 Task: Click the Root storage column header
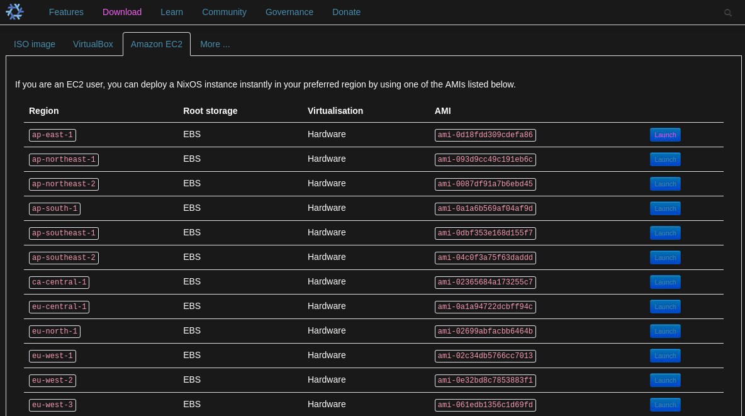(210, 111)
